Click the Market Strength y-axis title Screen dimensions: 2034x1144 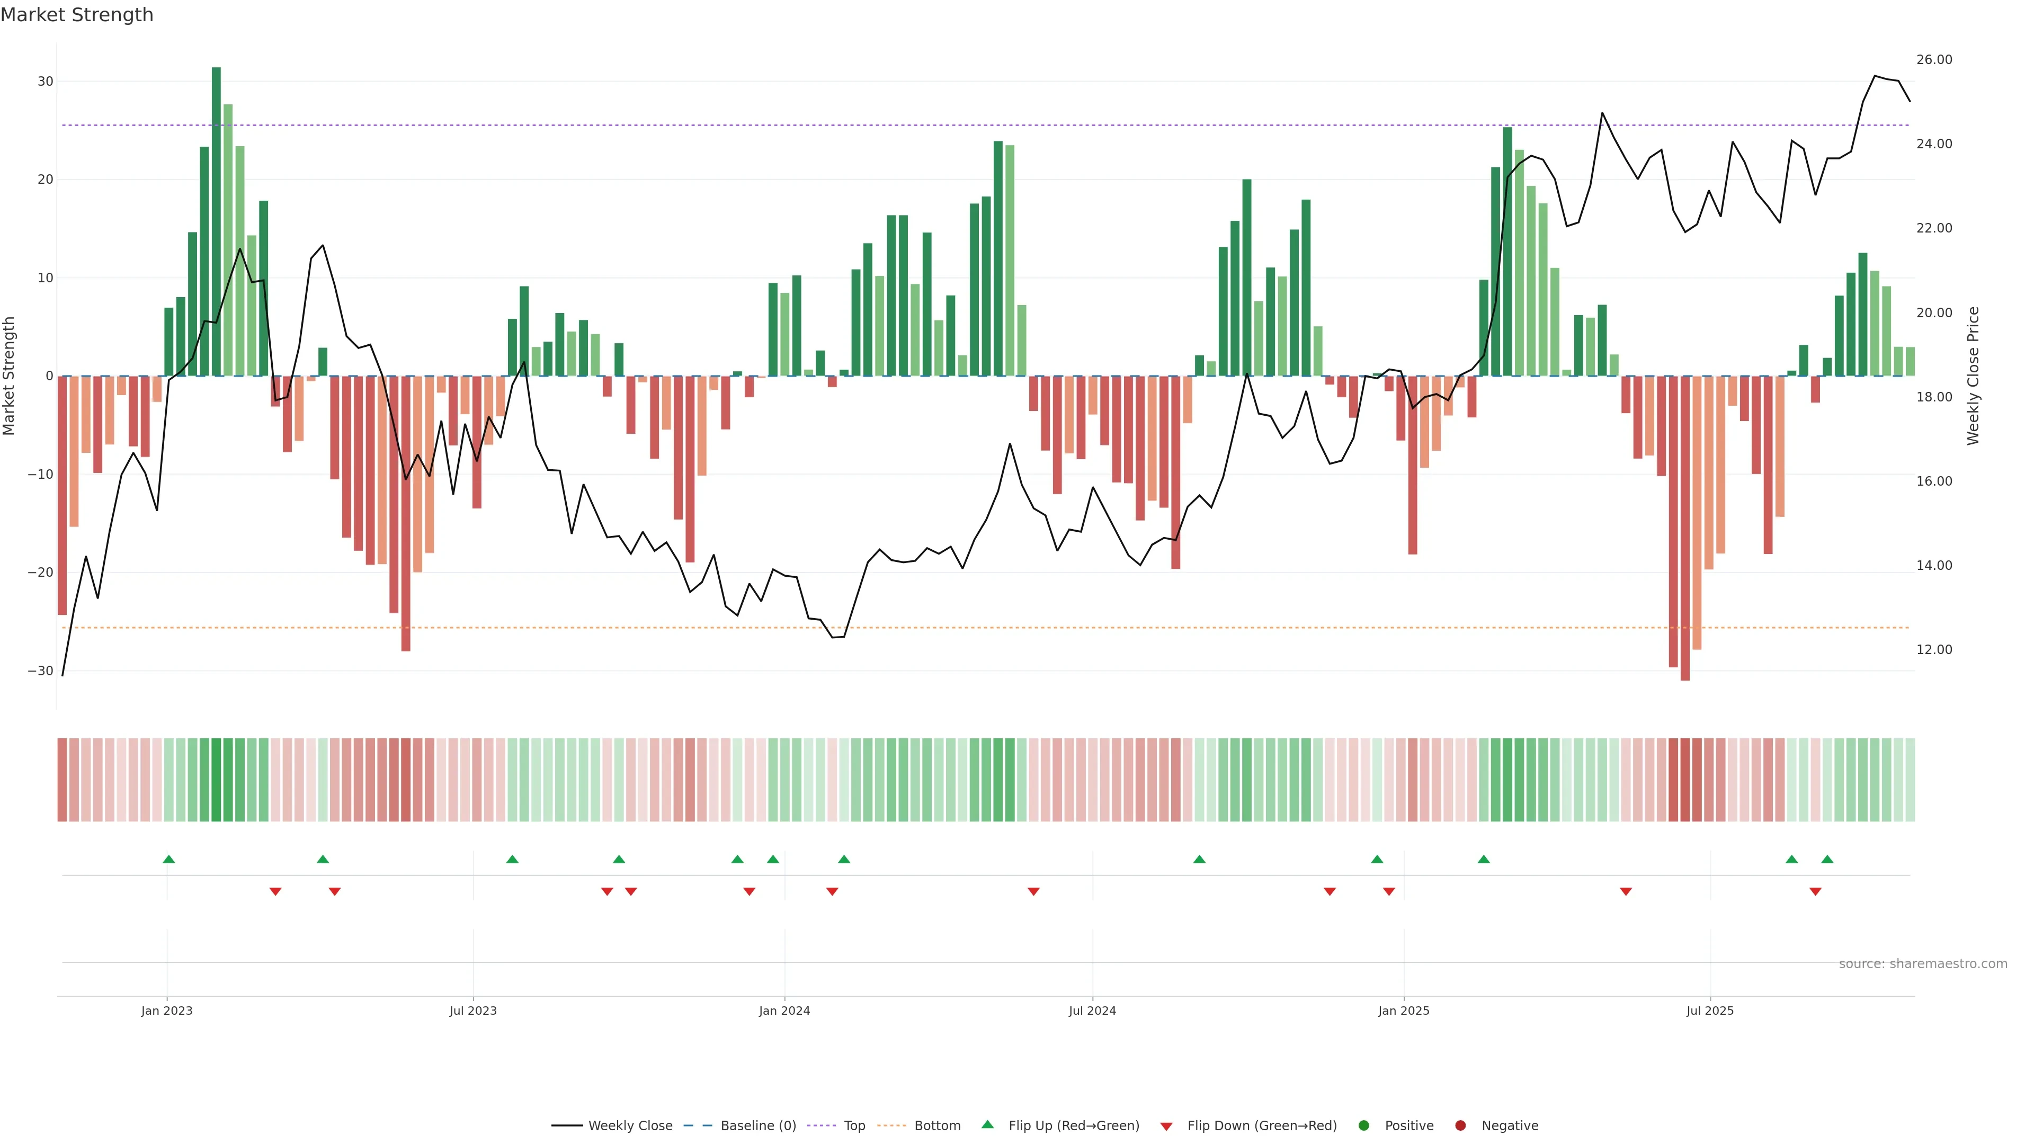[x=10, y=376]
